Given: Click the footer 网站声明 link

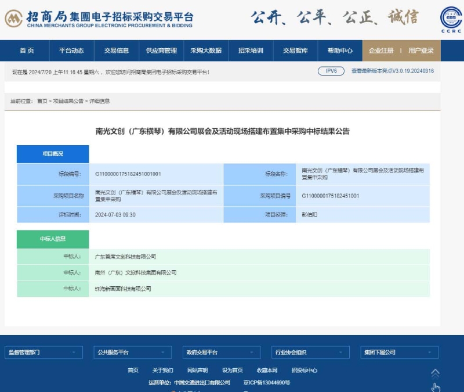Looking at the screenshot, I should point(197,371).
